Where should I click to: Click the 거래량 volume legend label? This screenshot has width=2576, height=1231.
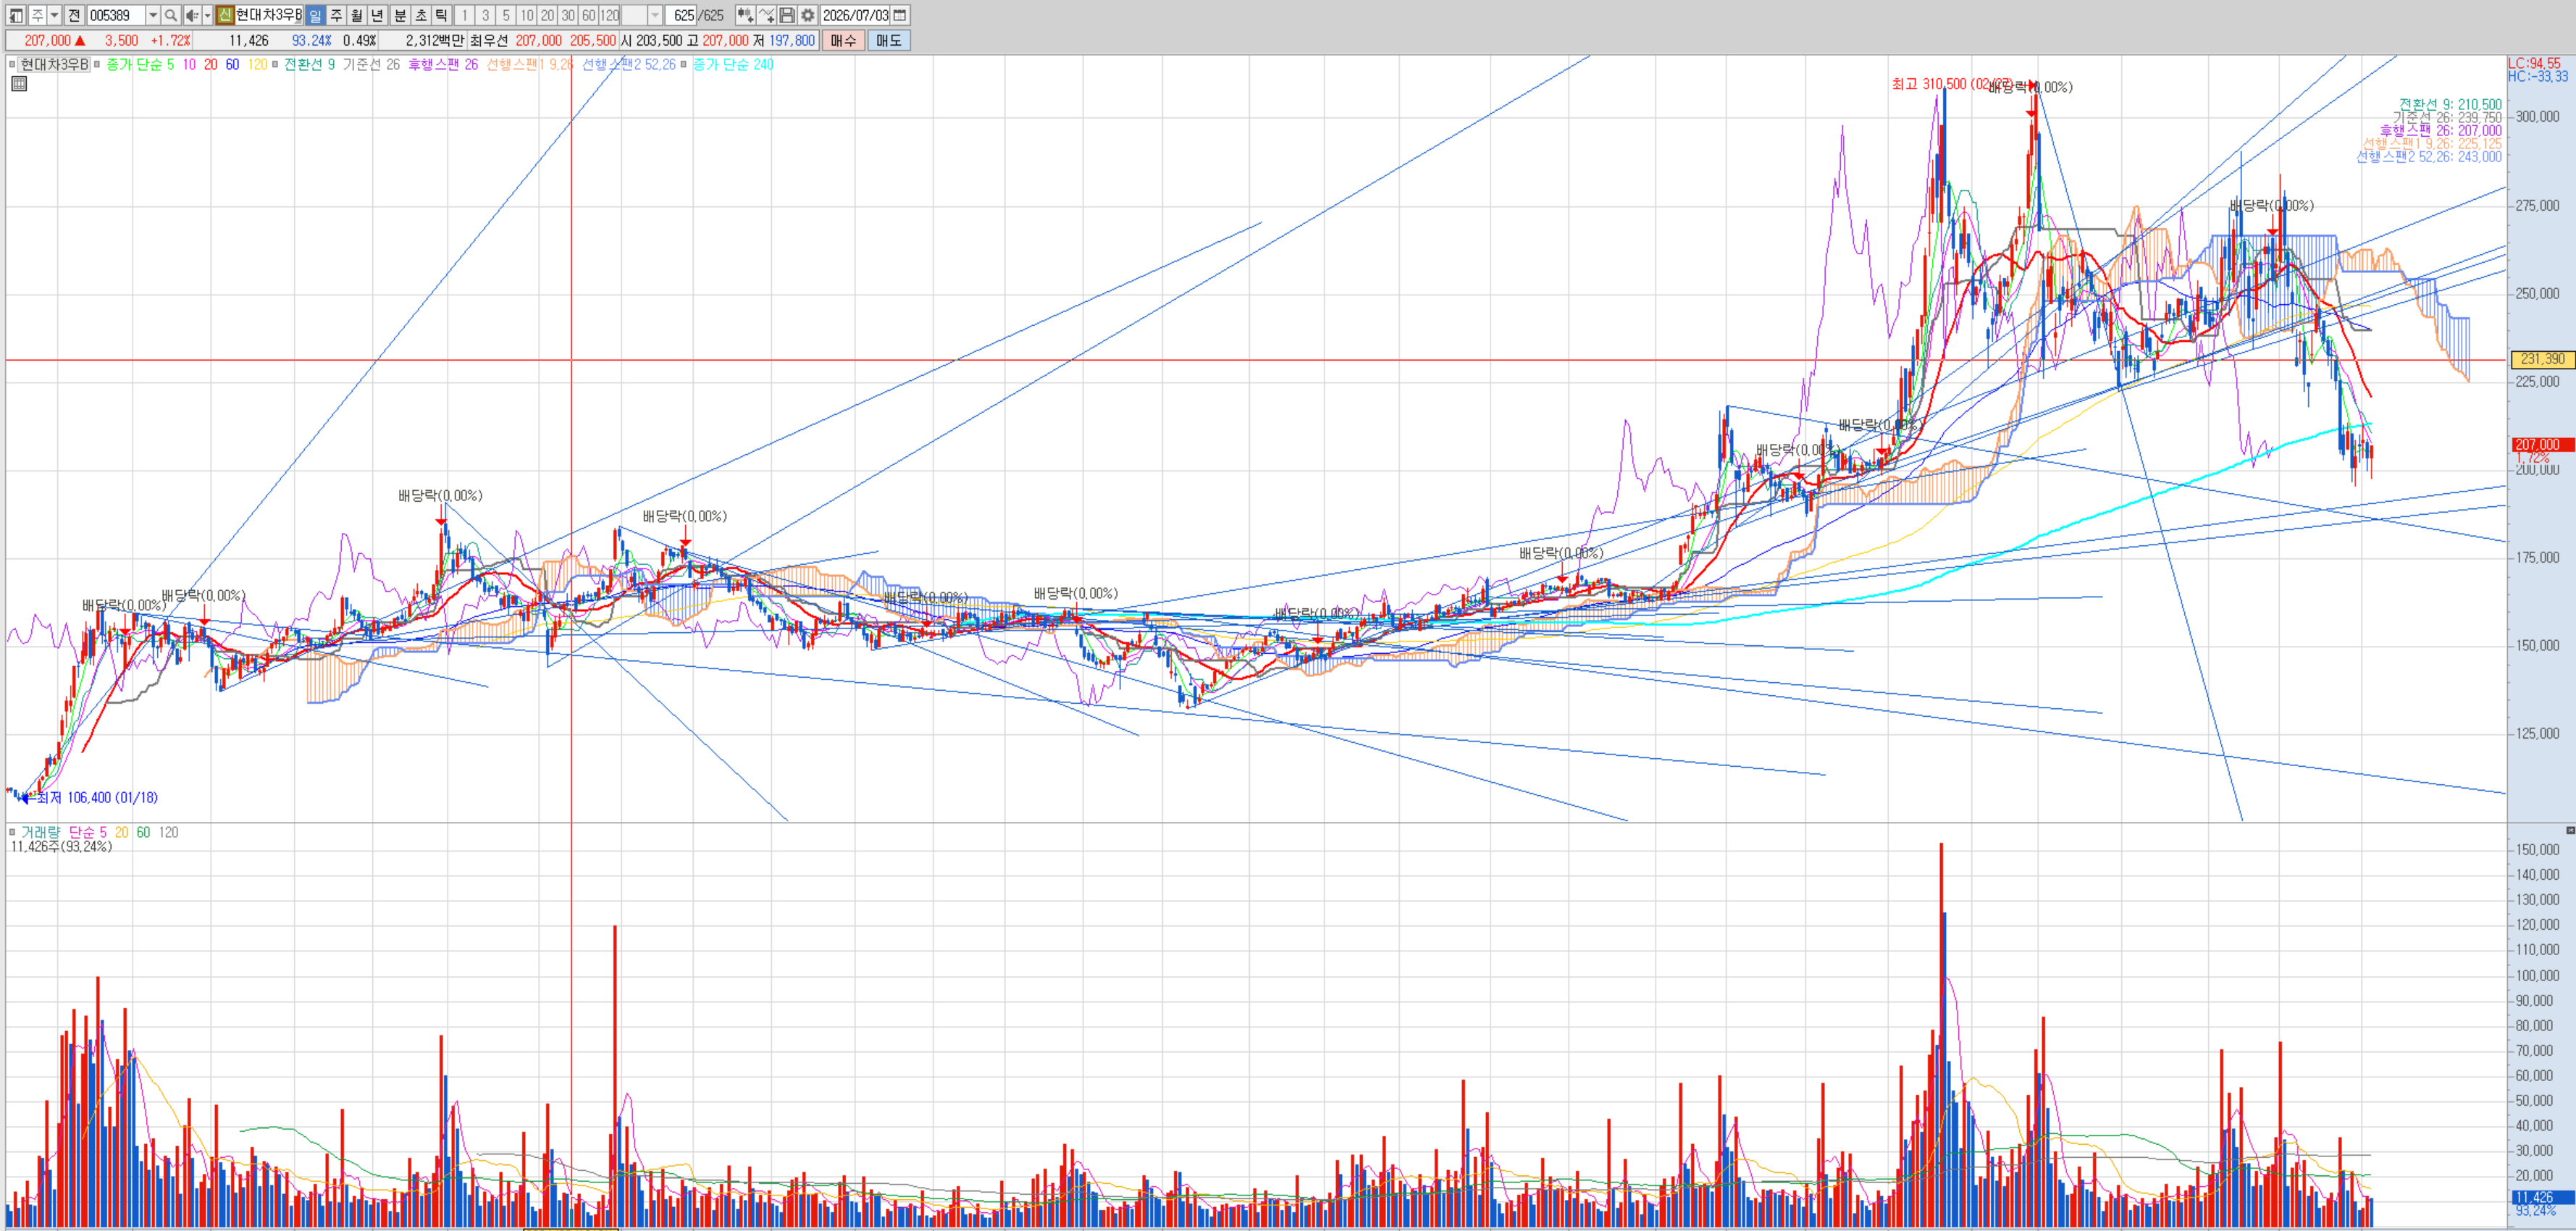click(40, 832)
